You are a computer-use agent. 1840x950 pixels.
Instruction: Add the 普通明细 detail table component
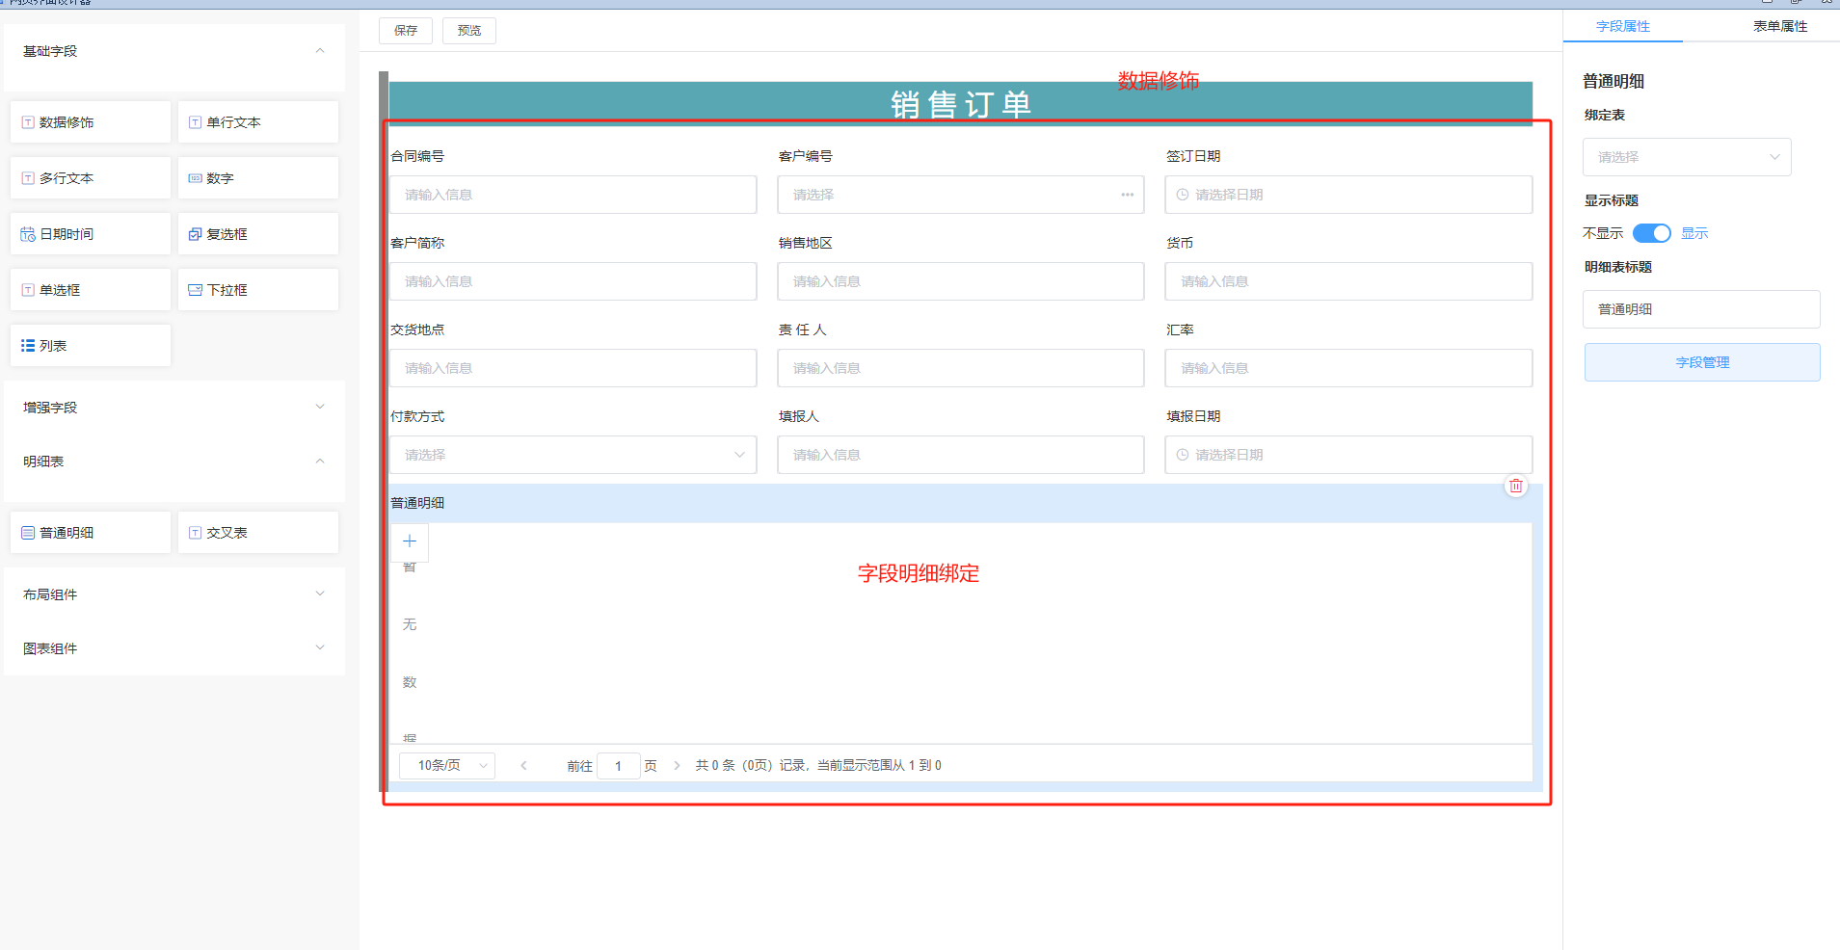pos(91,533)
